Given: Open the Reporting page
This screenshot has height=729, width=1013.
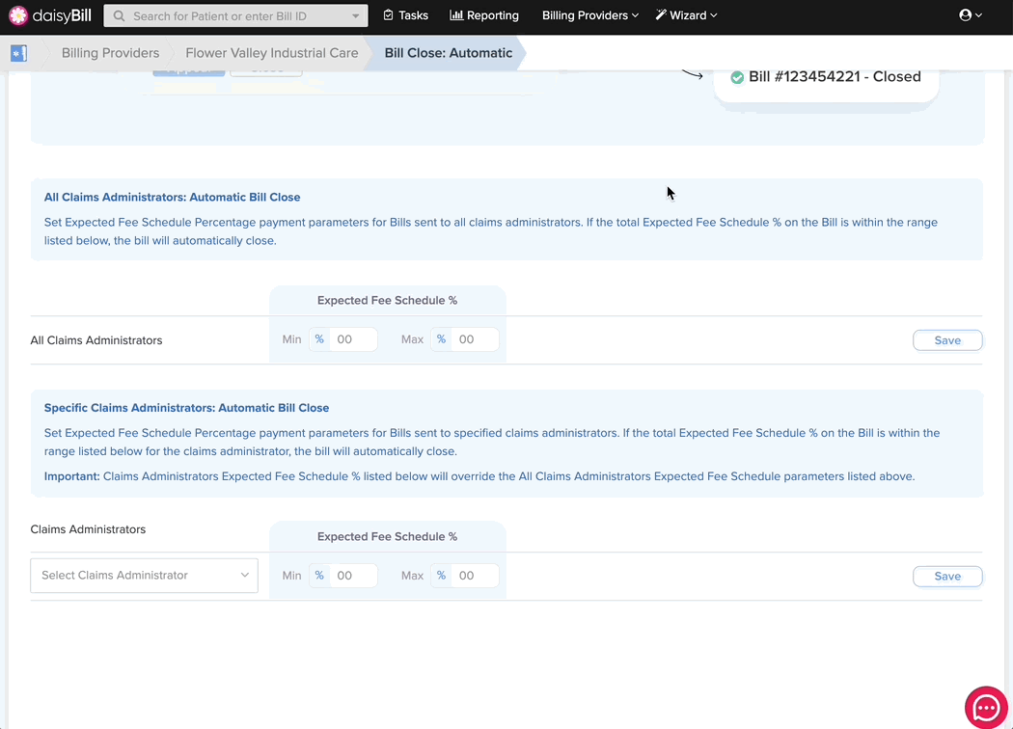Looking at the screenshot, I should coord(484,15).
